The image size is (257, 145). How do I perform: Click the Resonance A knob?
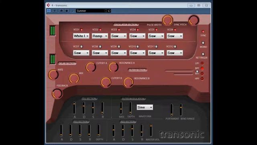113,67
